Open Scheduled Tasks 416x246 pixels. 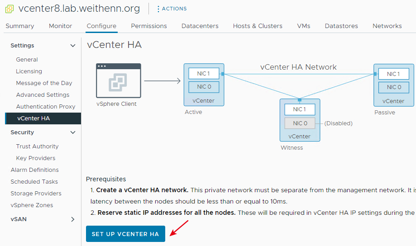click(x=34, y=182)
